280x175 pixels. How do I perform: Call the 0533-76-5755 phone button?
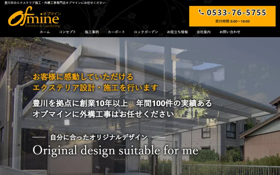[x=232, y=16]
